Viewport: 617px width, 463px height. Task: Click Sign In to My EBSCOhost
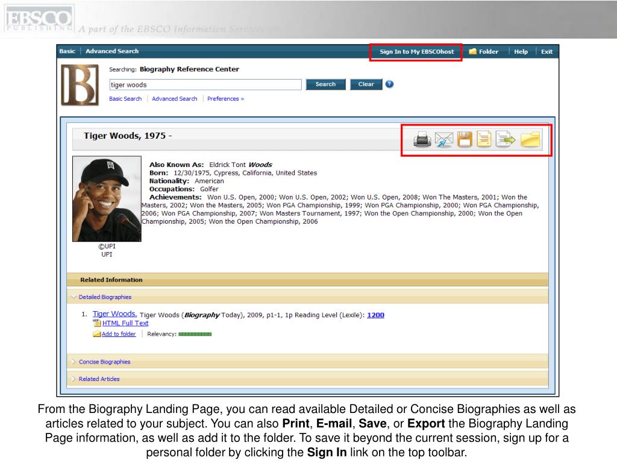coord(417,52)
